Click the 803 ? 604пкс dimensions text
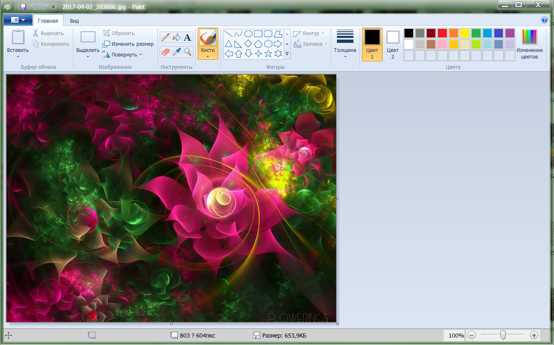 198,336
